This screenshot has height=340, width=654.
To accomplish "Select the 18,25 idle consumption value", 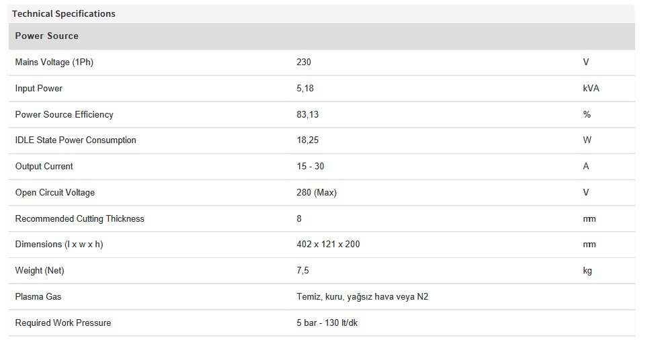I will 308,140.
